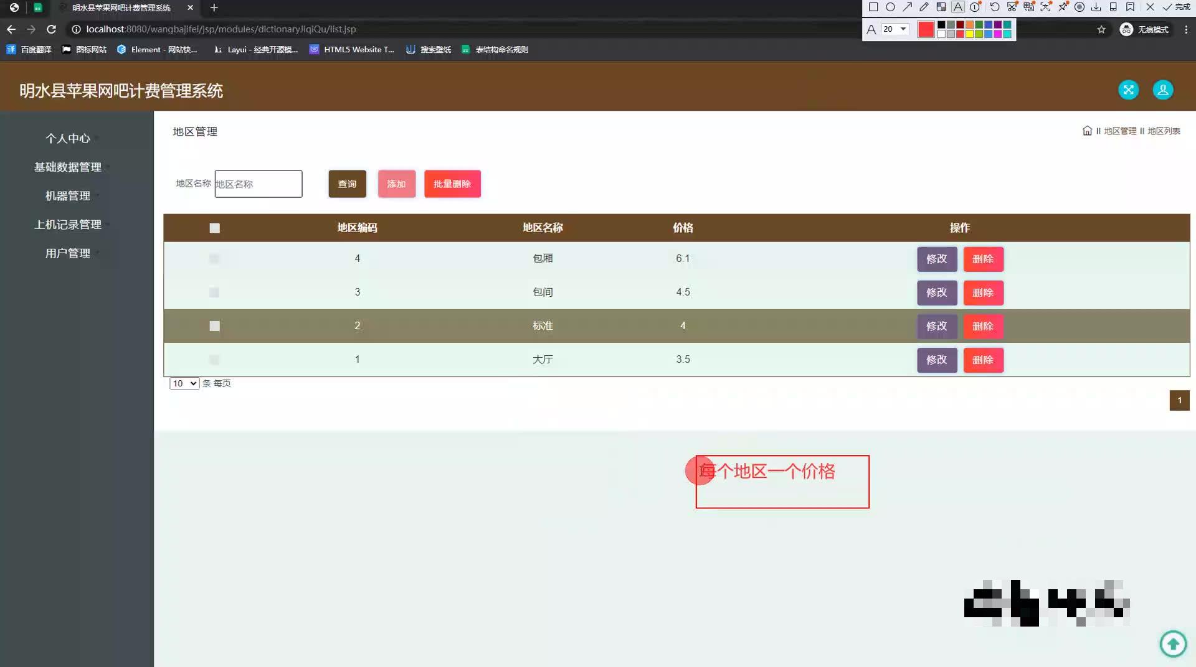This screenshot has width=1196, height=667.
Task: Click the 添加 add button
Action: click(396, 184)
